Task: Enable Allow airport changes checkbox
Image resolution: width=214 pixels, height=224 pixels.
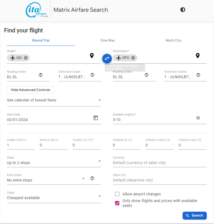Action: [x=117, y=194]
